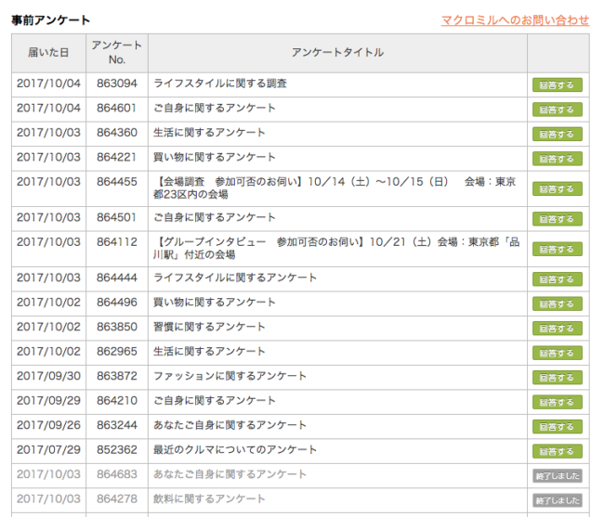Click 回答する for survey 863094
The image size is (604, 517).
[x=557, y=85]
